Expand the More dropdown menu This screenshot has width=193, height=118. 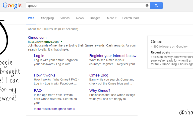[x=112, y=18]
